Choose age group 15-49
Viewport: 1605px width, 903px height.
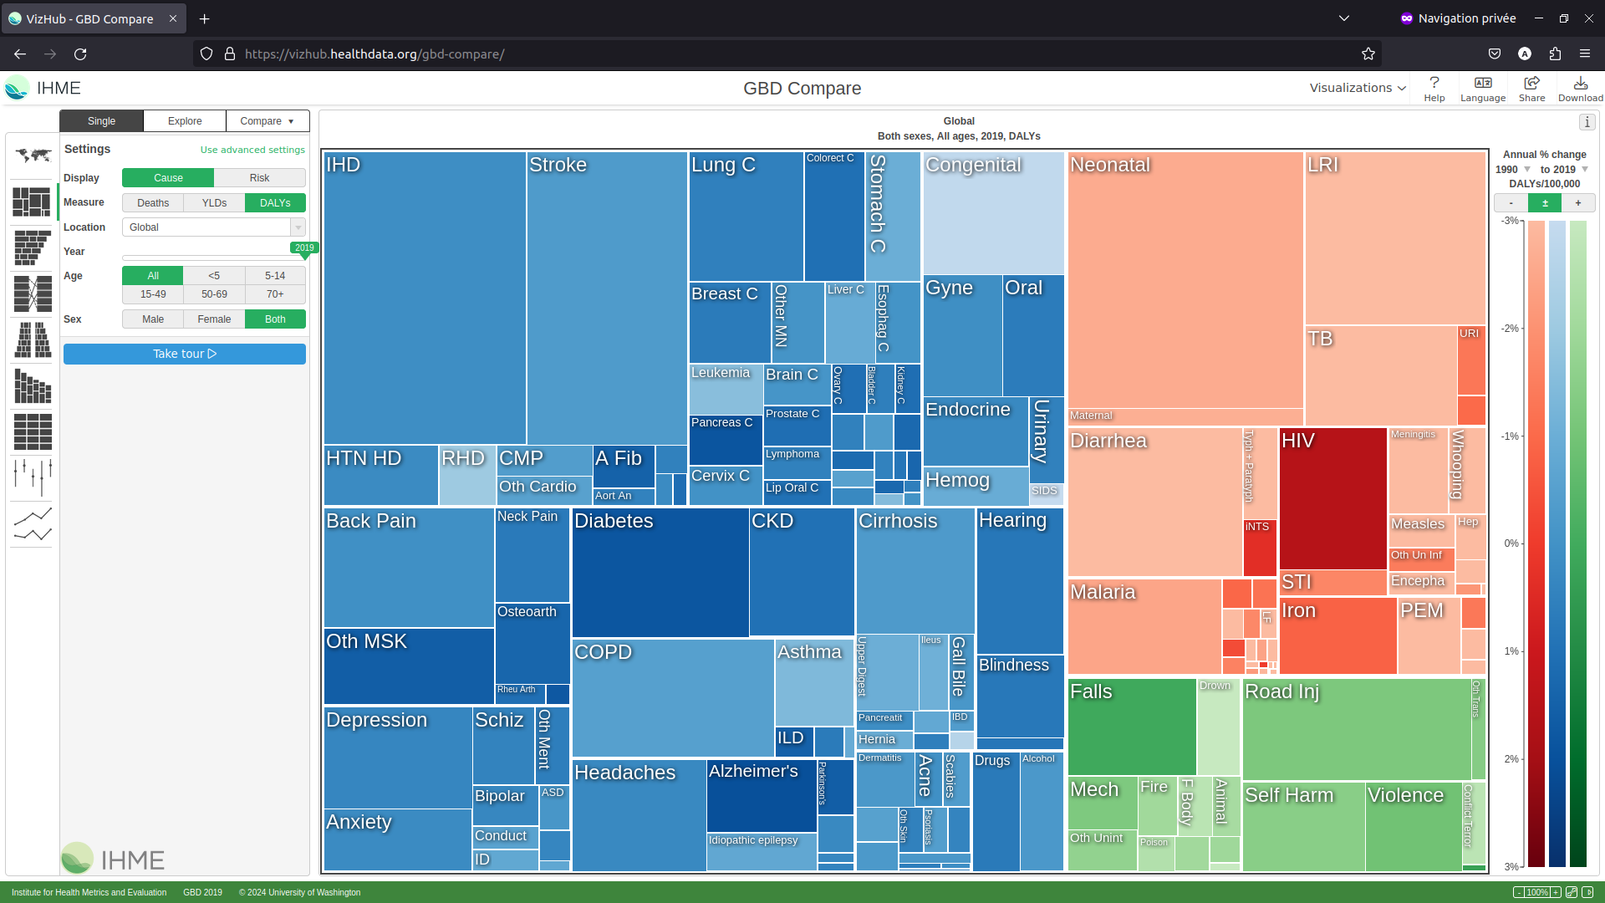(x=153, y=294)
